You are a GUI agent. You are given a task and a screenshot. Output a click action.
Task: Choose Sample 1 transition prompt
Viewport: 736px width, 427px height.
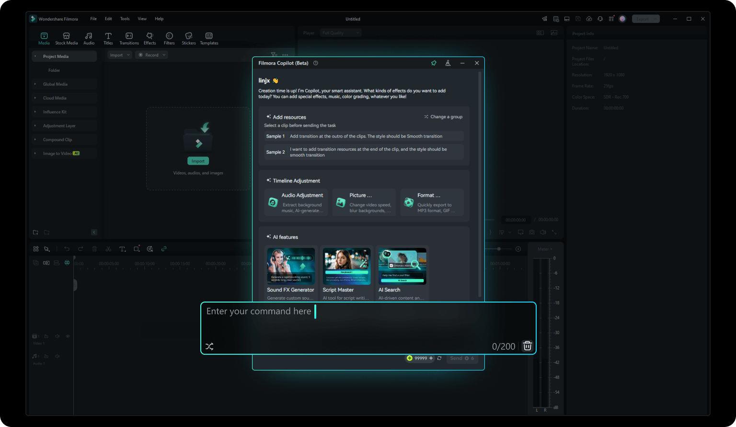coord(364,136)
